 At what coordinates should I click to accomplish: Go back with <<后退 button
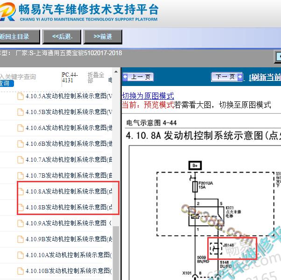coord(62,37)
